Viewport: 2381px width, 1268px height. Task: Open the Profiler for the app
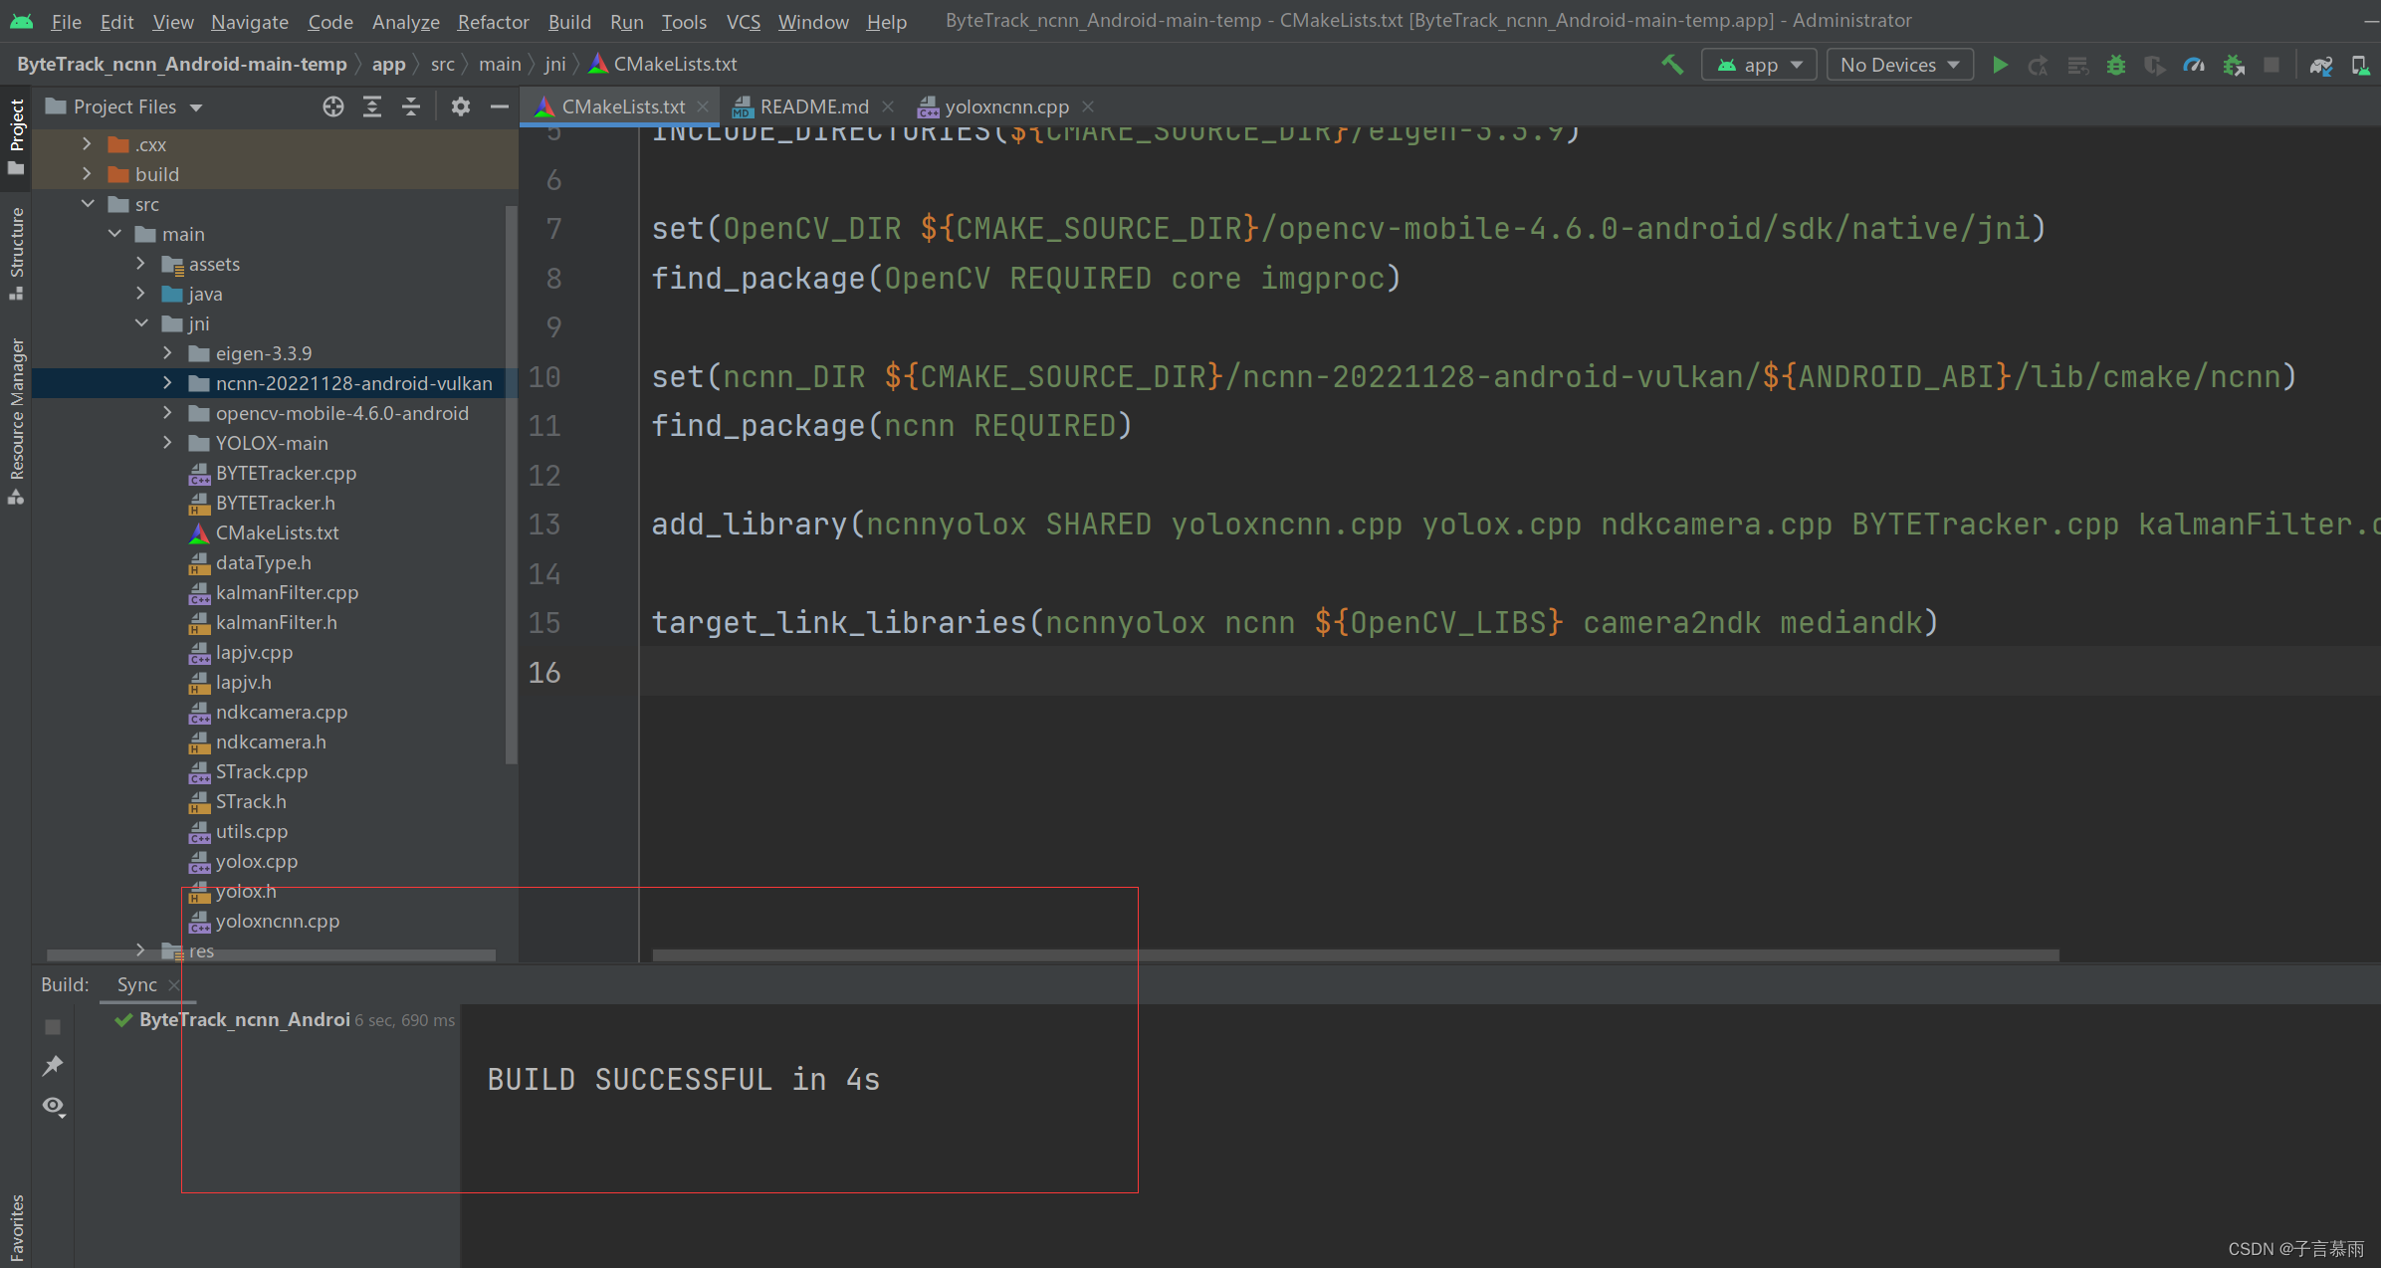click(2194, 65)
